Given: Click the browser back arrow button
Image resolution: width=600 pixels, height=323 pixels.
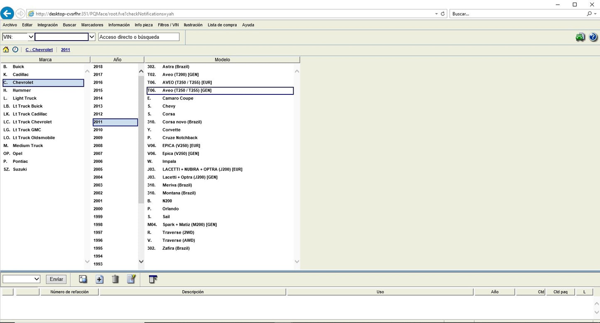Looking at the screenshot, I should click(x=7, y=14).
